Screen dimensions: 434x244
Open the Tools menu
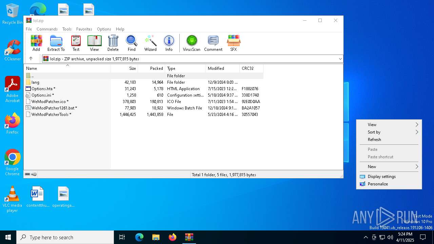(x=67, y=29)
